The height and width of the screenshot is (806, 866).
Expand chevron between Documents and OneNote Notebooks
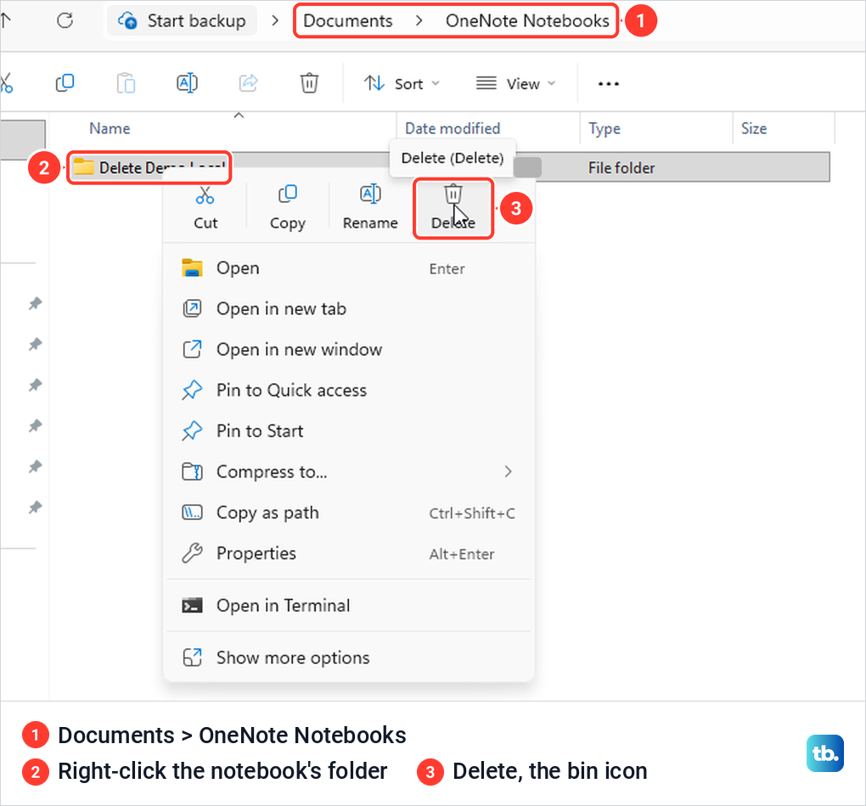point(419,21)
